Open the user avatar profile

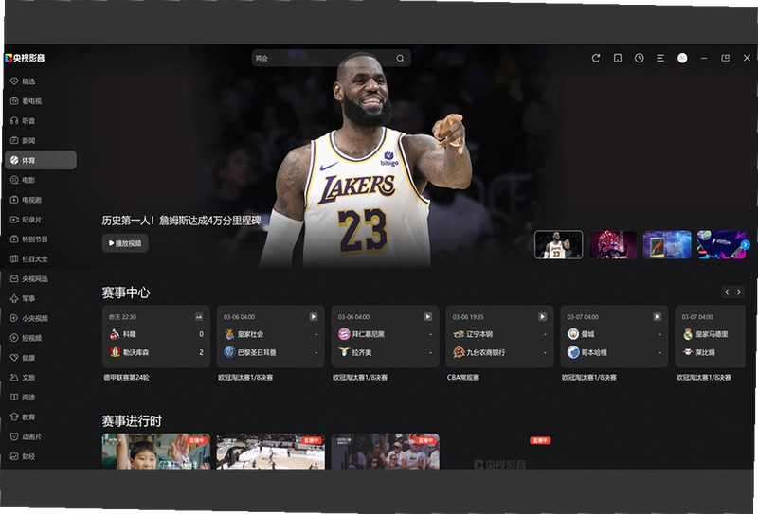[x=682, y=58]
